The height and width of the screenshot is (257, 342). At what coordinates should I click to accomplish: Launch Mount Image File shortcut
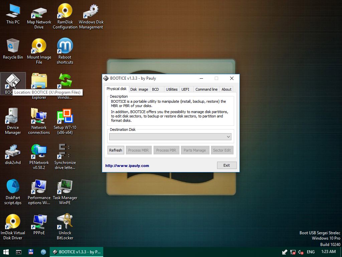[39, 51]
